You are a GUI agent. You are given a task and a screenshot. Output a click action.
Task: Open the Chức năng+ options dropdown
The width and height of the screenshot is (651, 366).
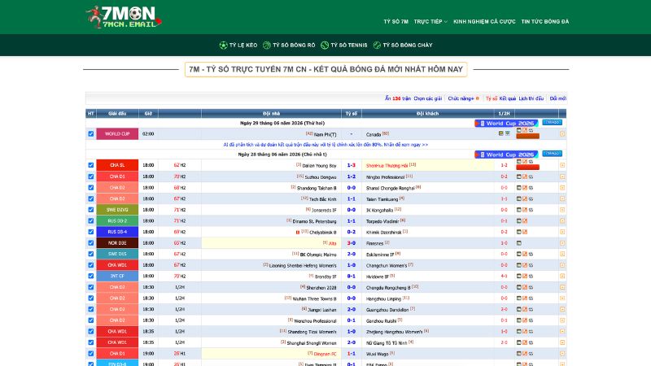point(463,98)
